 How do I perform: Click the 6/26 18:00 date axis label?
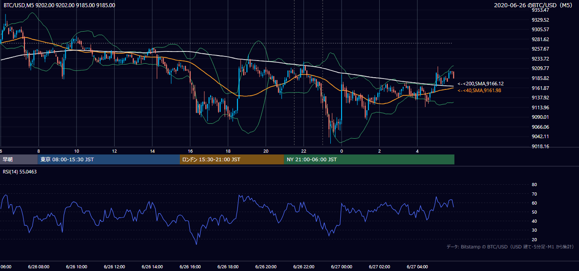pos(228,267)
